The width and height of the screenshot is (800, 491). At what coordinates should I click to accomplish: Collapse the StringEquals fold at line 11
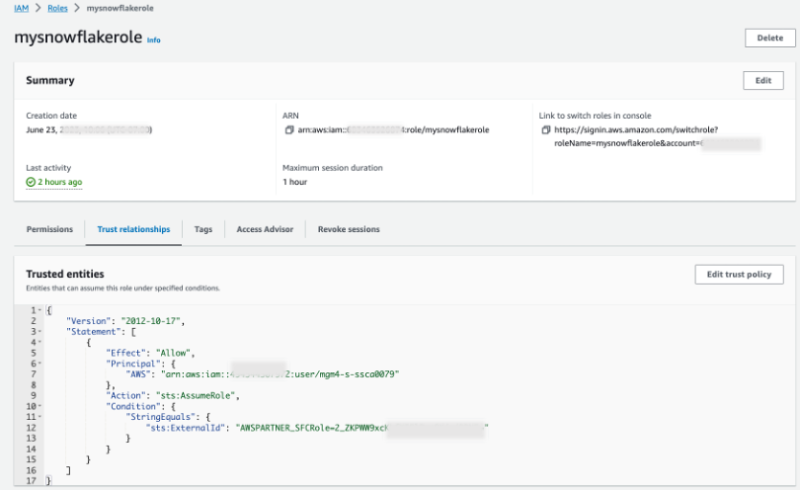point(40,417)
